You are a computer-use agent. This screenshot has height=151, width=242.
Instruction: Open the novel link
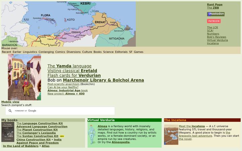185,139
